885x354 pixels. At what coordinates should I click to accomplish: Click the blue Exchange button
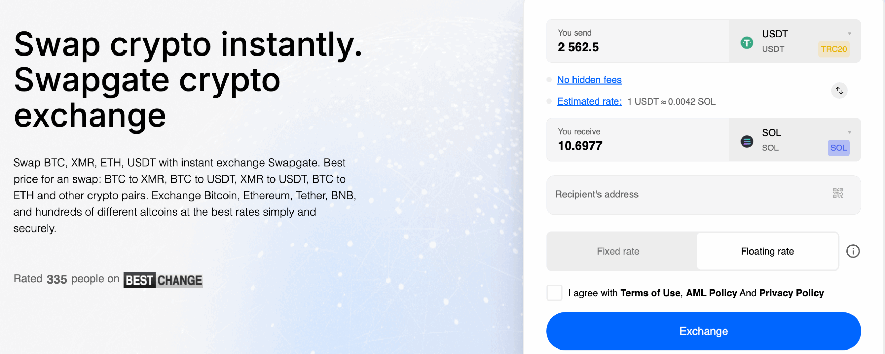click(x=704, y=331)
